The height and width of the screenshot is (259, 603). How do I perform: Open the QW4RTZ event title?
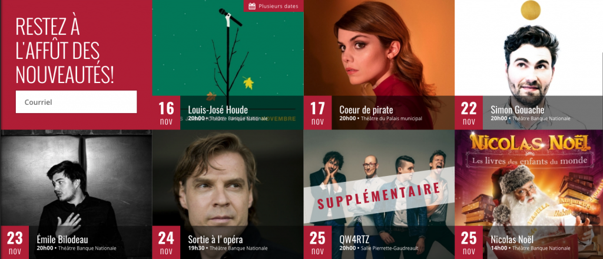[354, 240]
